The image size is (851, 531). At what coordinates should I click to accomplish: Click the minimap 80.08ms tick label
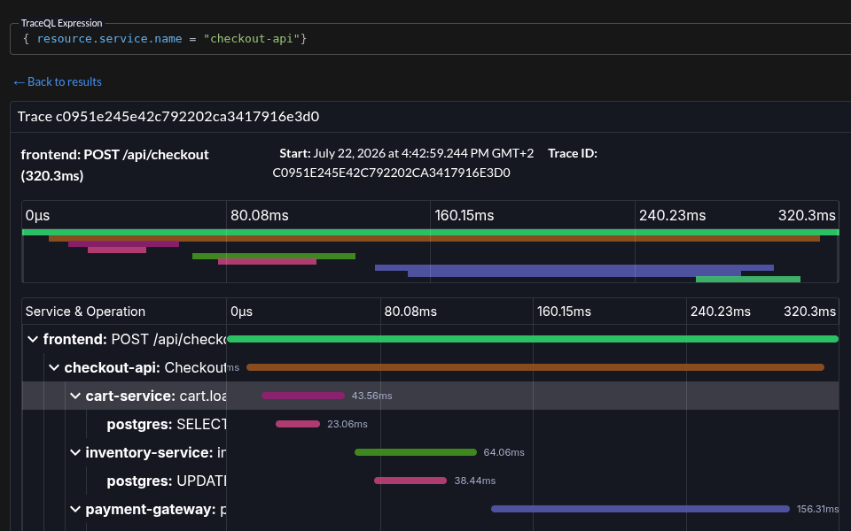tap(260, 216)
